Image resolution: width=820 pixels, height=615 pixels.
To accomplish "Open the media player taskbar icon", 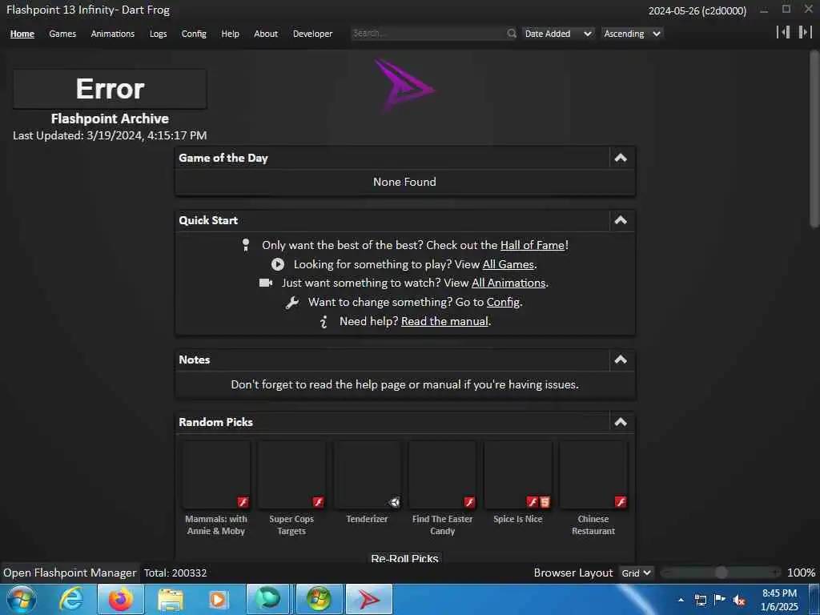I will [219, 599].
